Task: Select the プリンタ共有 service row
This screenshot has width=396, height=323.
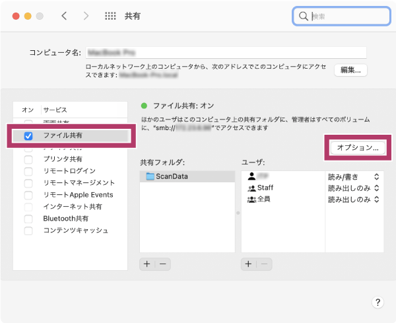Action: [70, 159]
